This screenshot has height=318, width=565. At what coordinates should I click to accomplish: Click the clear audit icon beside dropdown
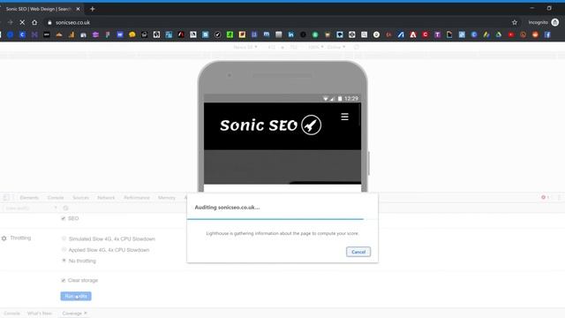[x=65, y=208]
